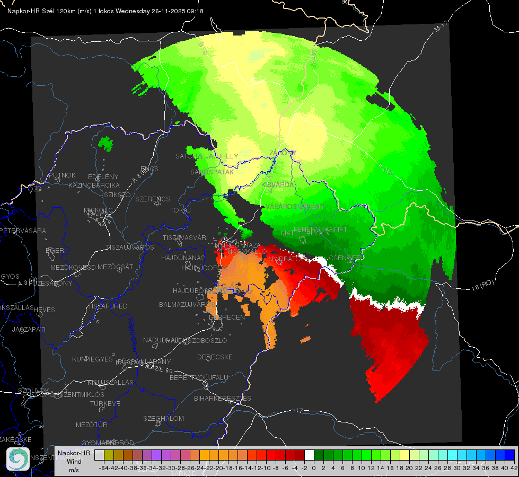Choose the olive swatch above -64

point(109,455)
